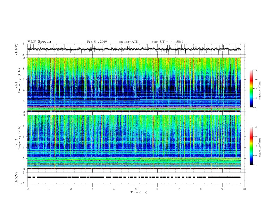
Task: Click time-axis tick label "7"
Action: [x=179, y=189]
